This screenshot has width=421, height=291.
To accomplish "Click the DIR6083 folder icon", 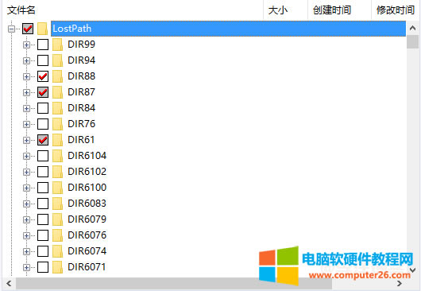I will (57, 204).
